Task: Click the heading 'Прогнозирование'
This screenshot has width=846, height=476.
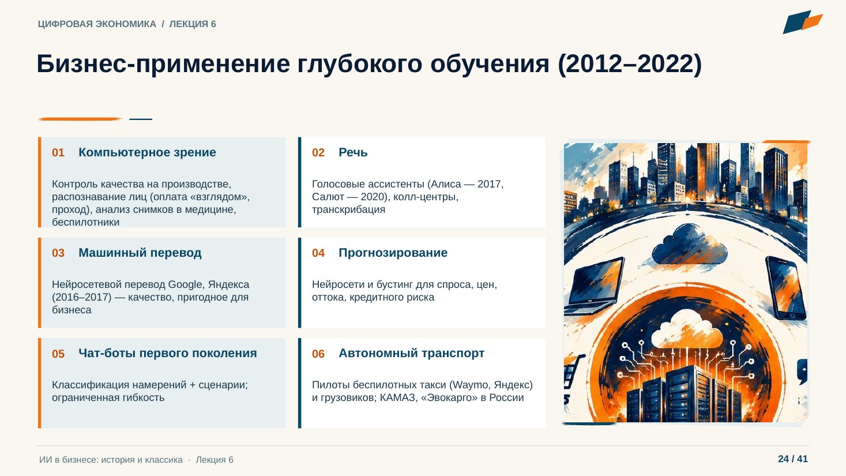Action: coord(393,253)
